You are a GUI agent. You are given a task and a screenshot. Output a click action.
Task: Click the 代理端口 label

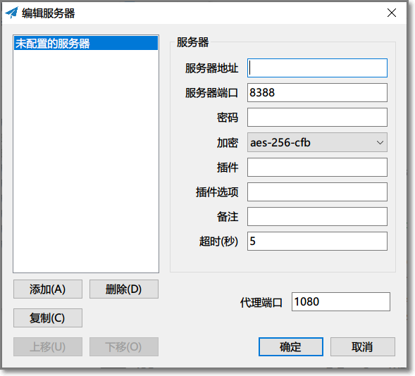point(261,303)
